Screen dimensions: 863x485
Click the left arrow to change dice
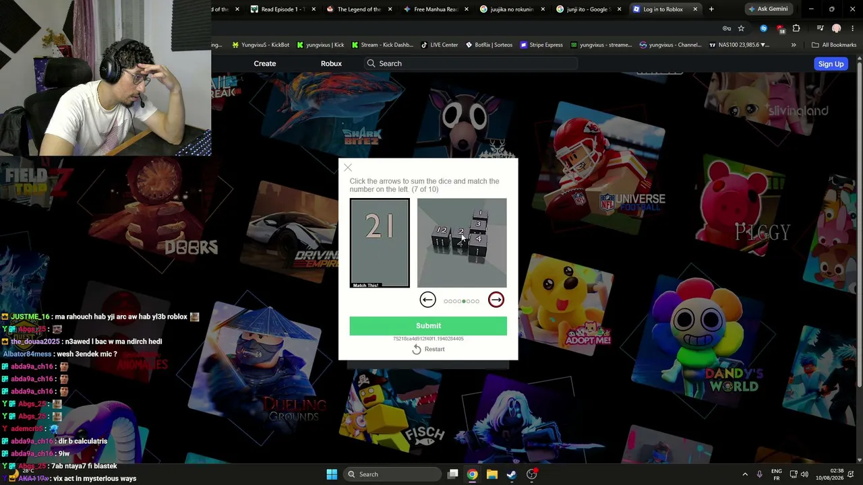[427, 300]
